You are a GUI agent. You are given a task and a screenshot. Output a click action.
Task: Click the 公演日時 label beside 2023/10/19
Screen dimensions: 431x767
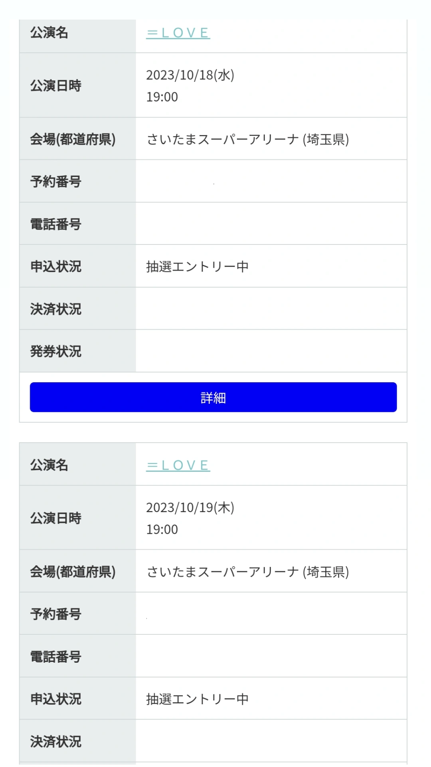pyautogui.click(x=56, y=518)
